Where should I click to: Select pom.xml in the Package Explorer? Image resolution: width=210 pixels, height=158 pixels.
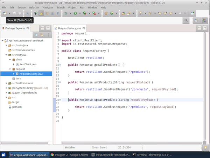click(17, 107)
